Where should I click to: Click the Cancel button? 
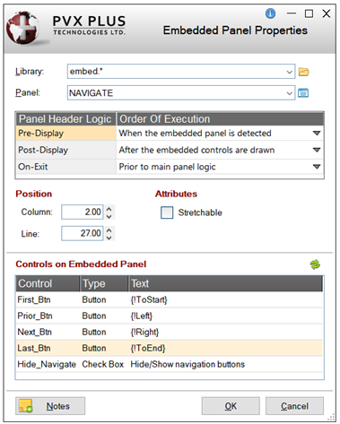click(294, 406)
